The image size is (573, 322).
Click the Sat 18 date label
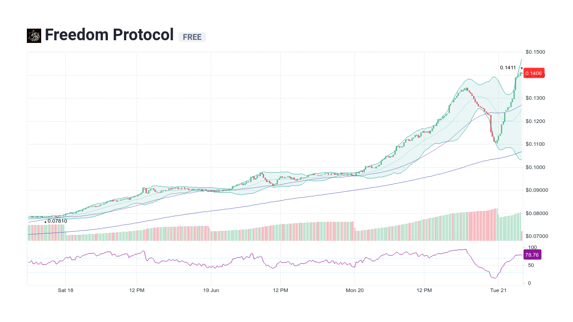pos(65,290)
